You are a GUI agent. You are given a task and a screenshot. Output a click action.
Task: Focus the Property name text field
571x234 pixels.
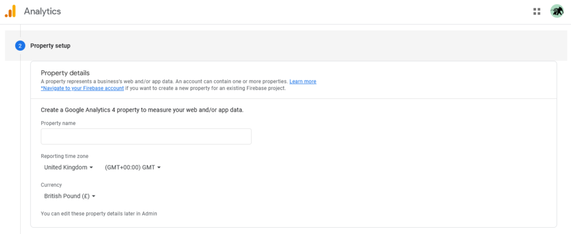click(x=146, y=137)
